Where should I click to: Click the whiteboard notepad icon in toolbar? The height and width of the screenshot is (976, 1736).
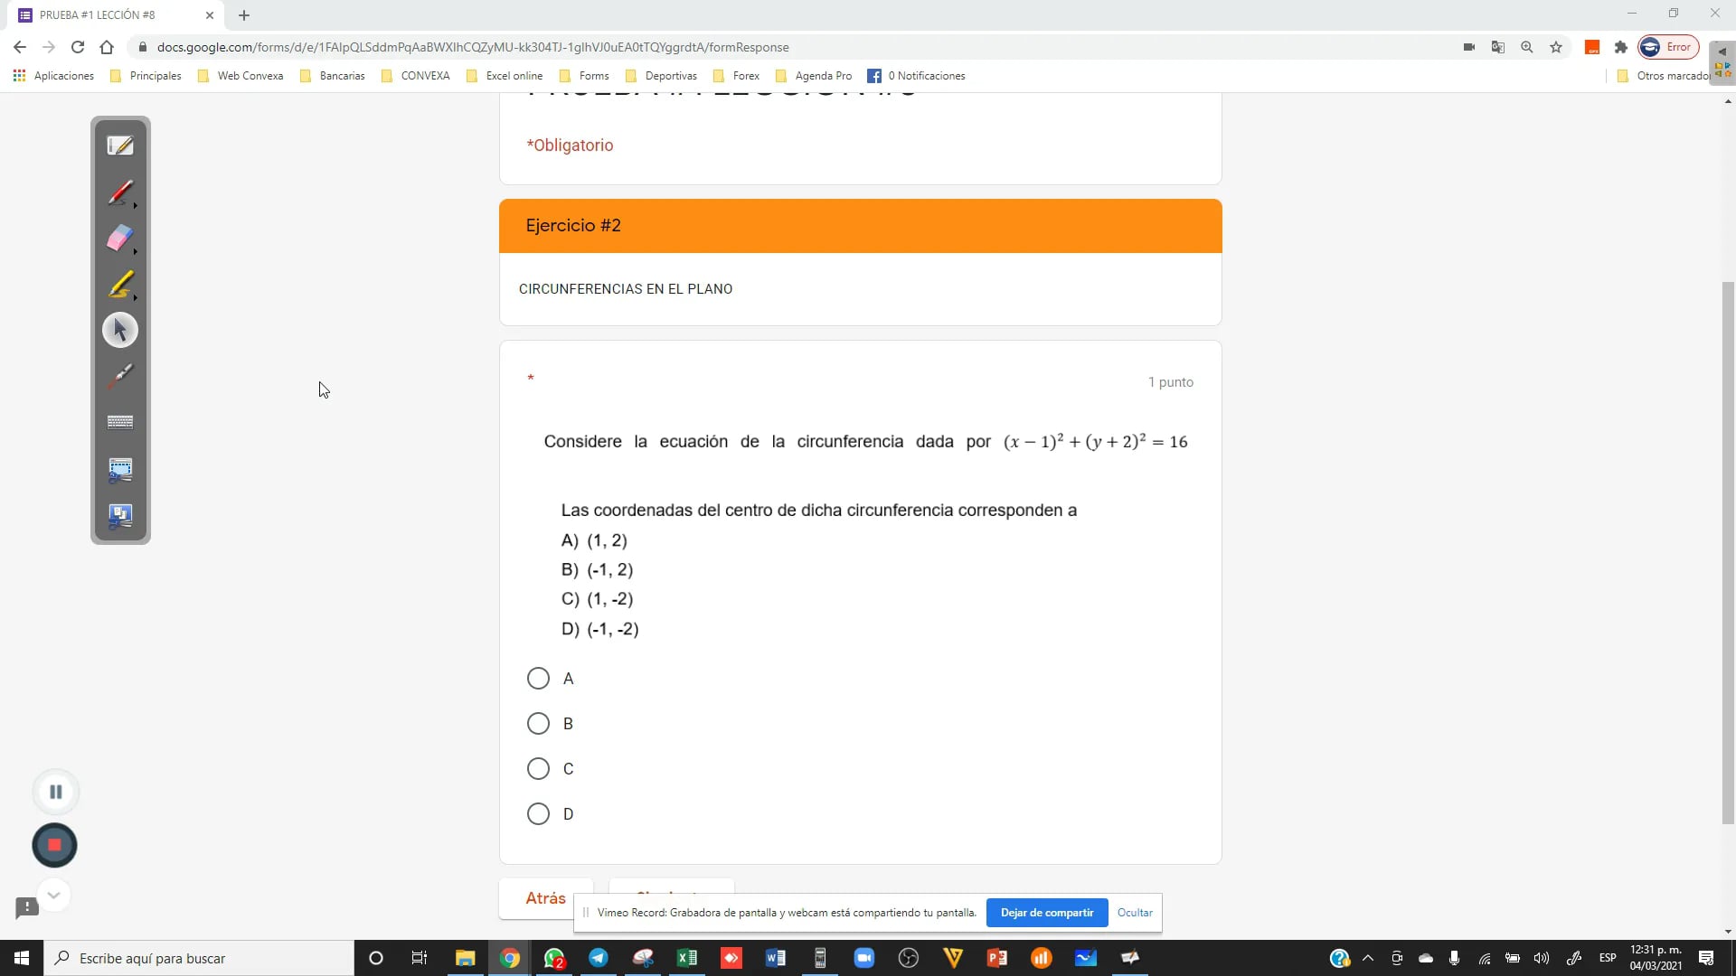tap(120, 145)
